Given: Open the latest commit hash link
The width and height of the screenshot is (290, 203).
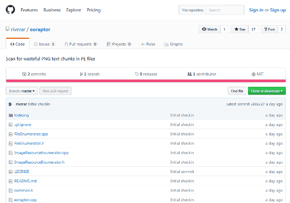Looking at the screenshot, I should (x=258, y=104).
